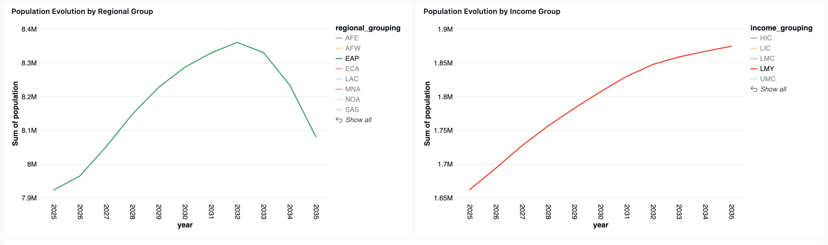
Task: Show the HIC income series
Action: 765,38
